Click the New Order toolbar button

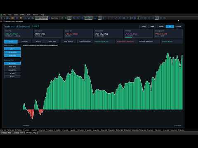click(53, 18)
